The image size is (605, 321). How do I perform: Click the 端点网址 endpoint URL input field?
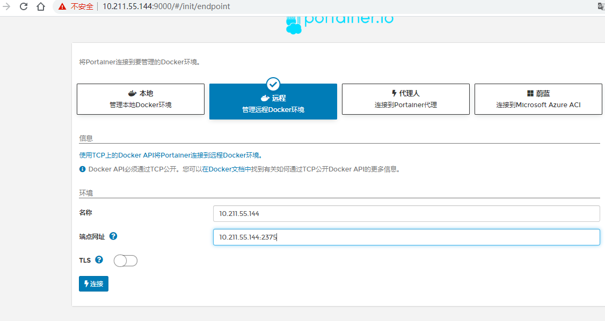[406, 237]
